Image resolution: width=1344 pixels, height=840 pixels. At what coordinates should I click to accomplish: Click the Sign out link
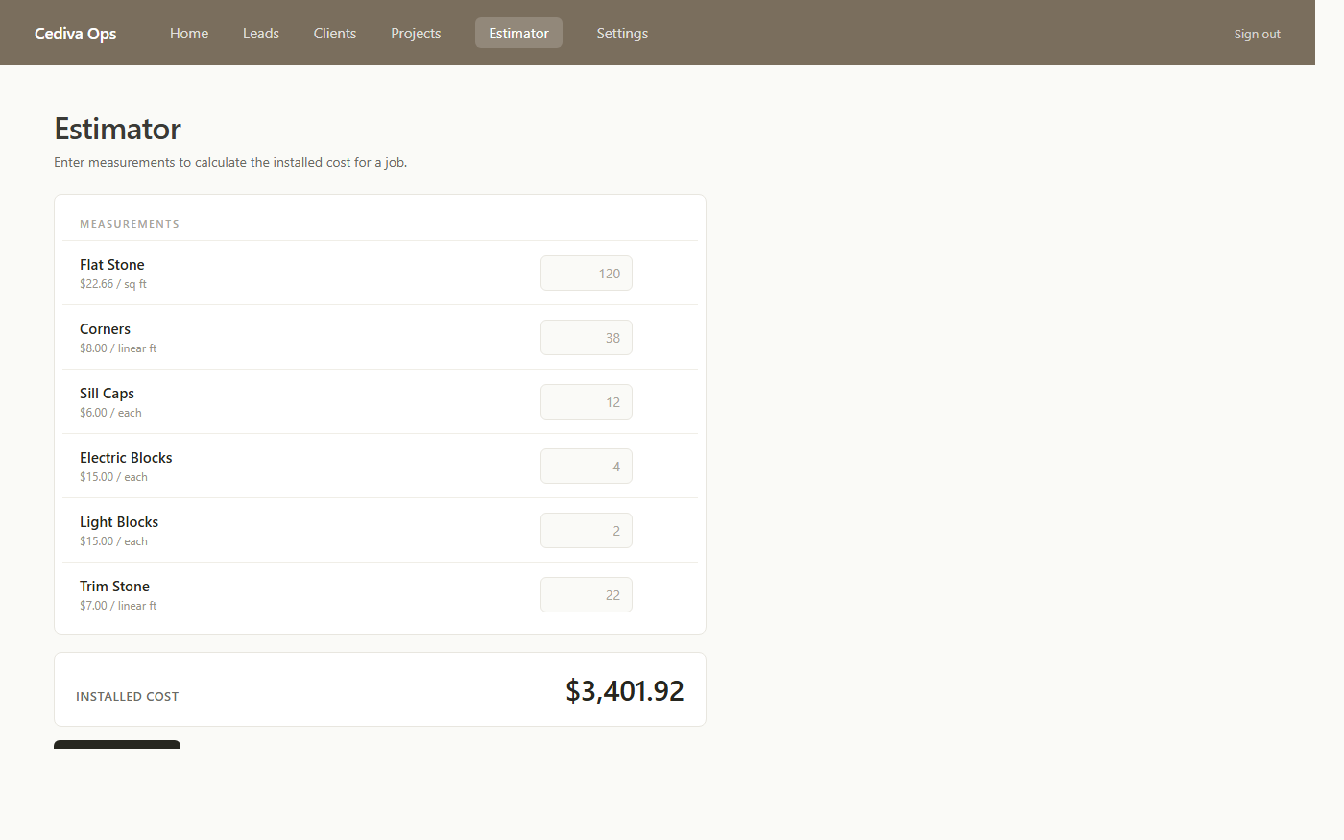pyautogui.click(x=1257, y=34)
